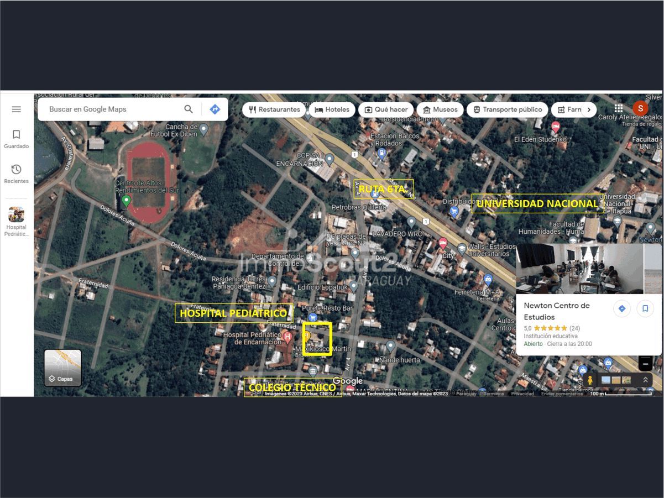Open the hamburger menu in Google Maps

pyautogui.click(x=17, y=109)
